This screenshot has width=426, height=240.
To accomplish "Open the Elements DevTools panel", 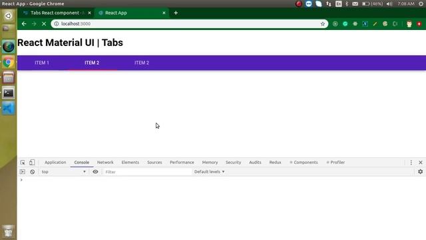I will point(130,163).
